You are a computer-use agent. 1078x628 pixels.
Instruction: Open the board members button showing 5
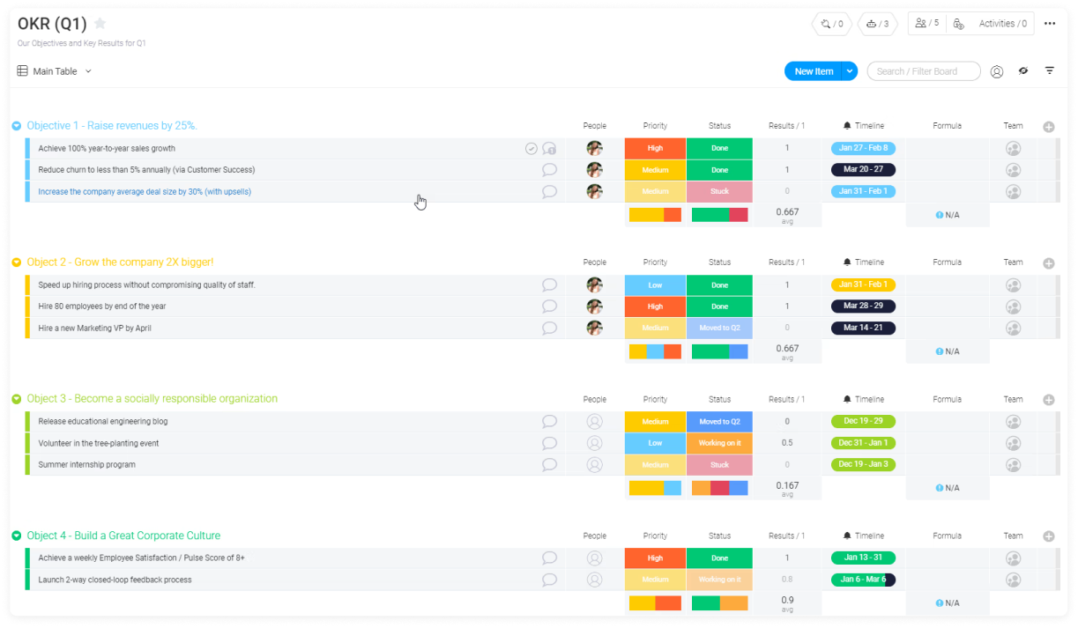(927, 24)
